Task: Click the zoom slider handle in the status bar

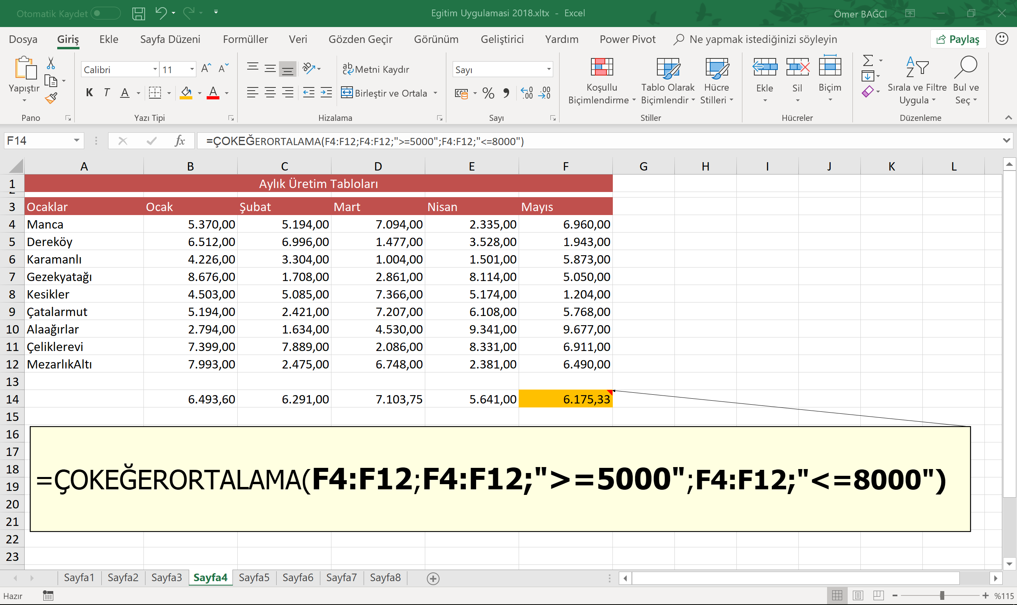Action: pos(941,595)
